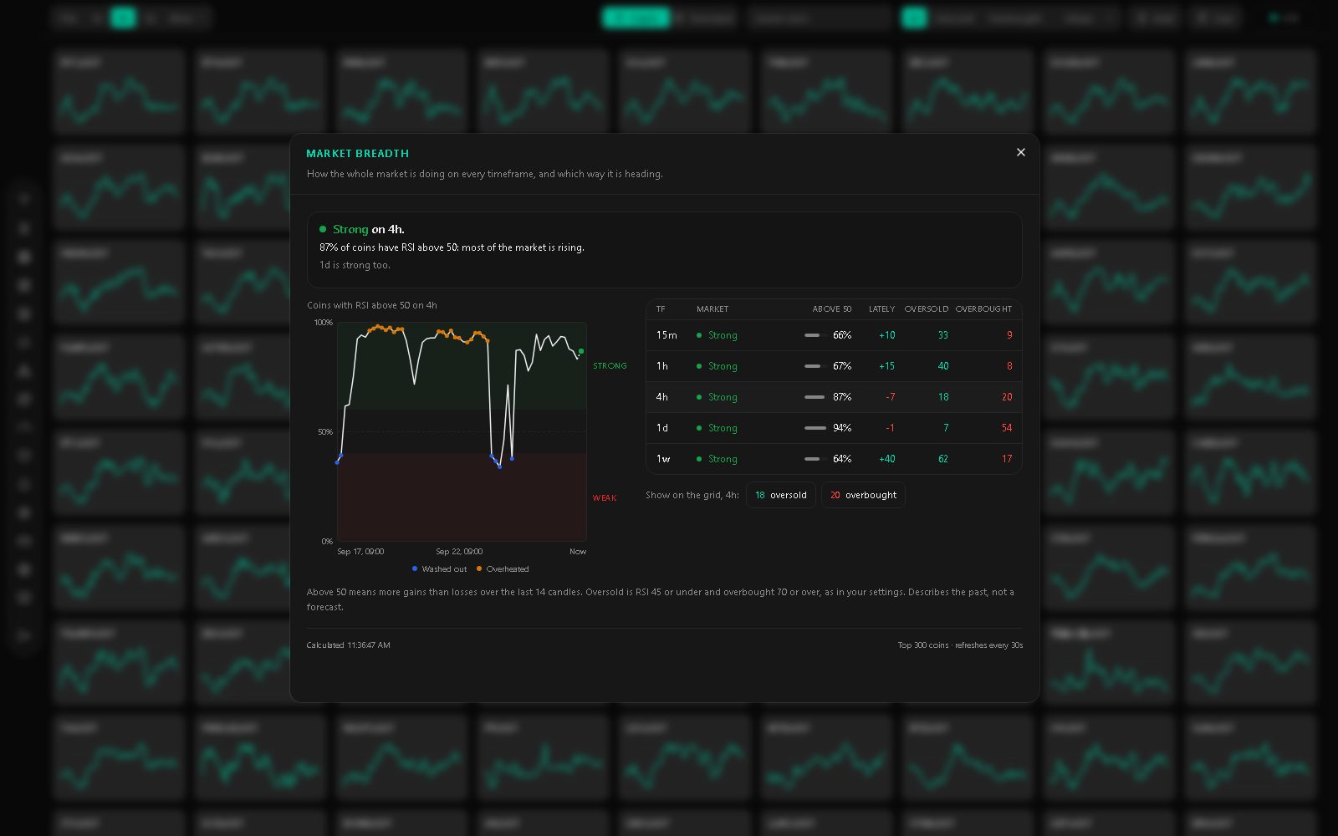Image resolution: width=1338 pixels, height=836 pixels.
Task: Select the 15m timeframe label in the table
Action: pyautogui.click(x=666, y=335)
